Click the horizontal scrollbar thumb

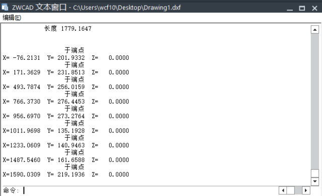click(x=291, y=190)
